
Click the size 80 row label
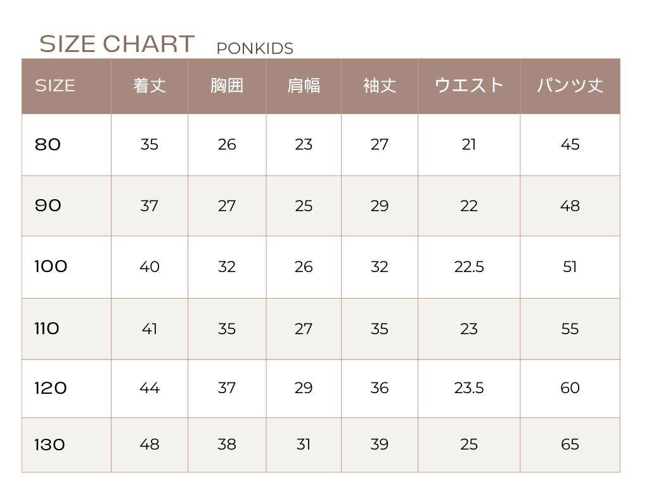48,145
